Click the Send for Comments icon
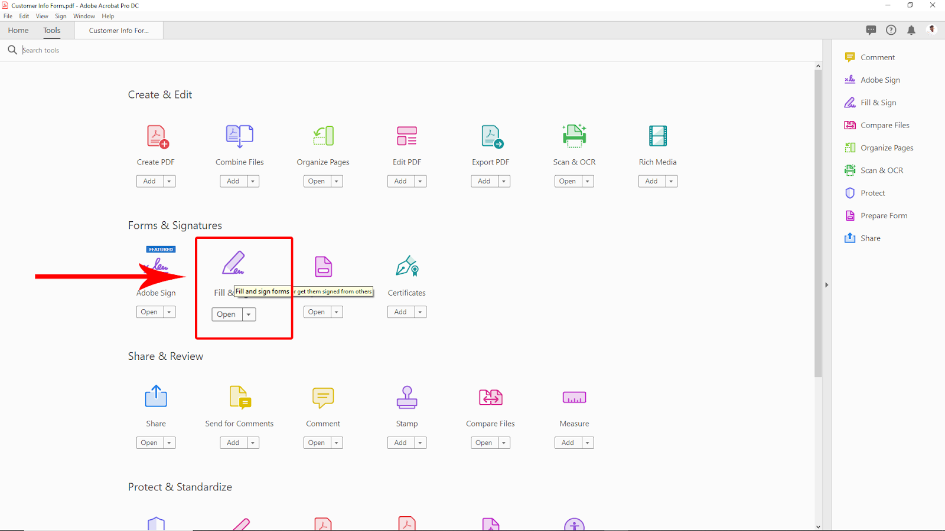 240,397
